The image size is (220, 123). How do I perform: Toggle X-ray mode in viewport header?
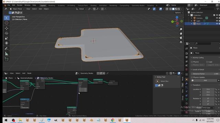pos(167,9)
